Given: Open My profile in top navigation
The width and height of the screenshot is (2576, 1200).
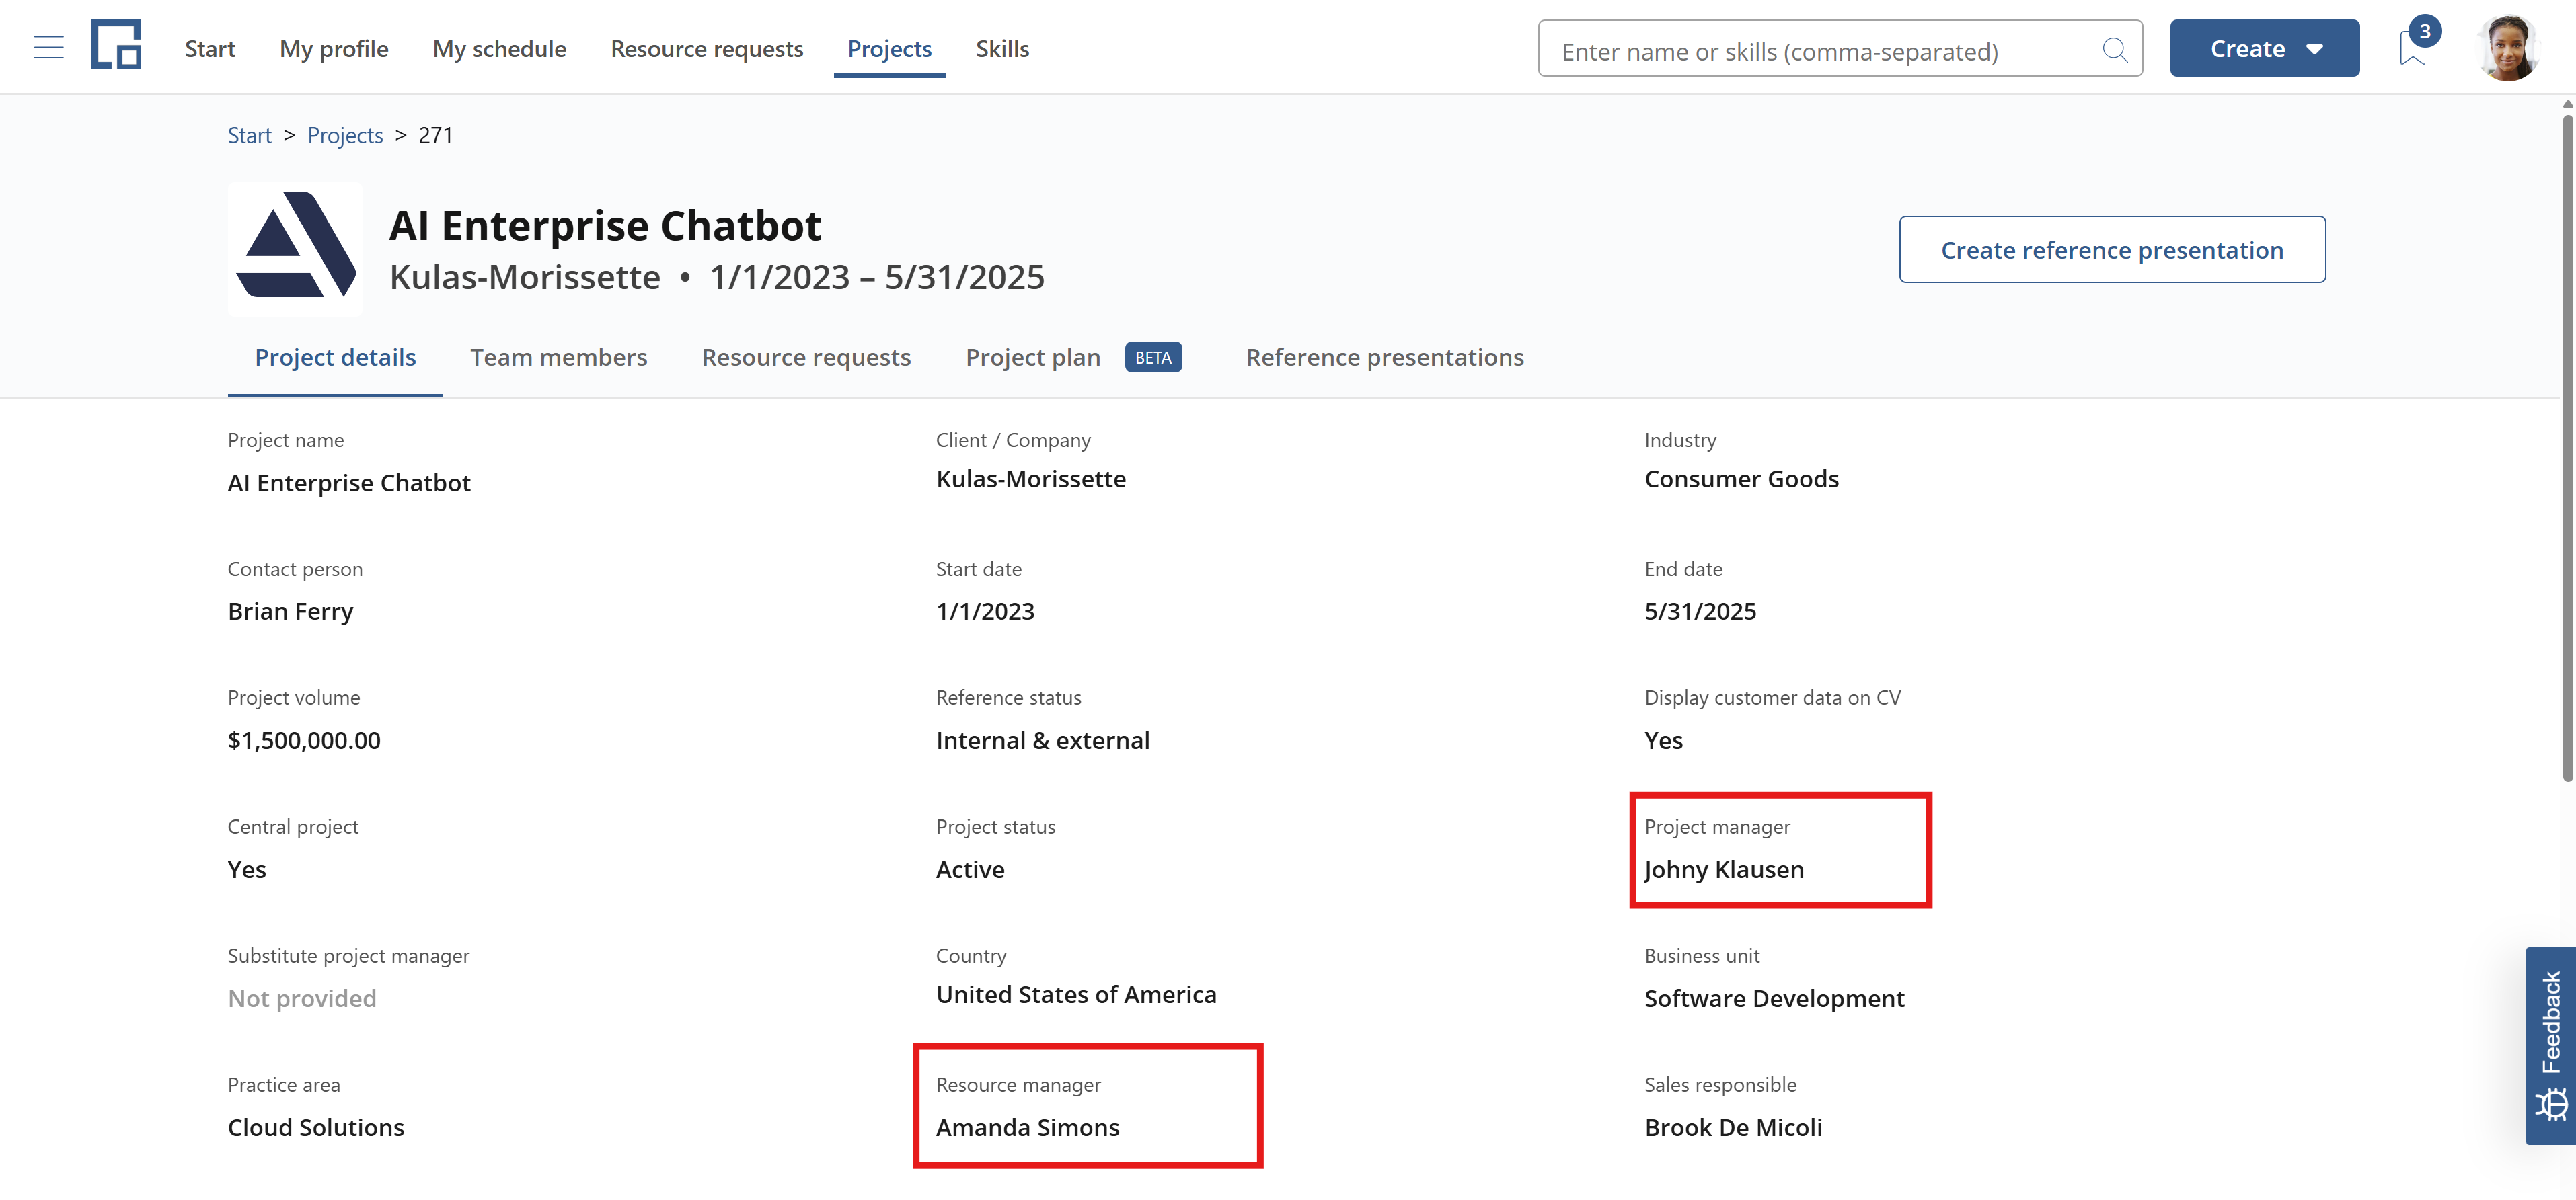Looking at the screenshot, I should point(334,49).
